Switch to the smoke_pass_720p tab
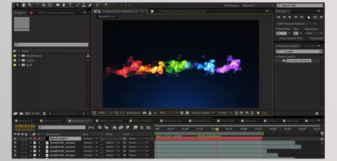Screen dimensions: 337x161 click(111, 121)
